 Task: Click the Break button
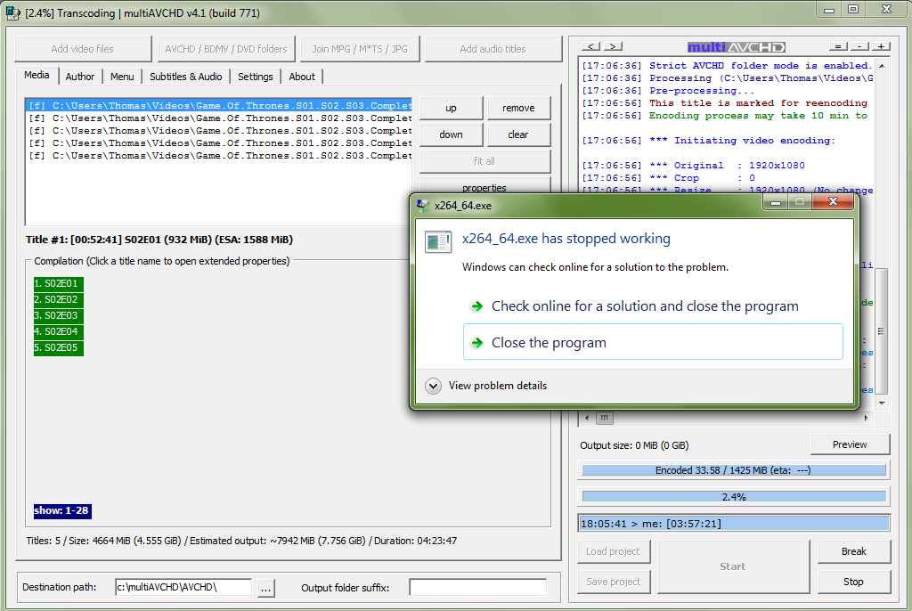coord(854,551)
